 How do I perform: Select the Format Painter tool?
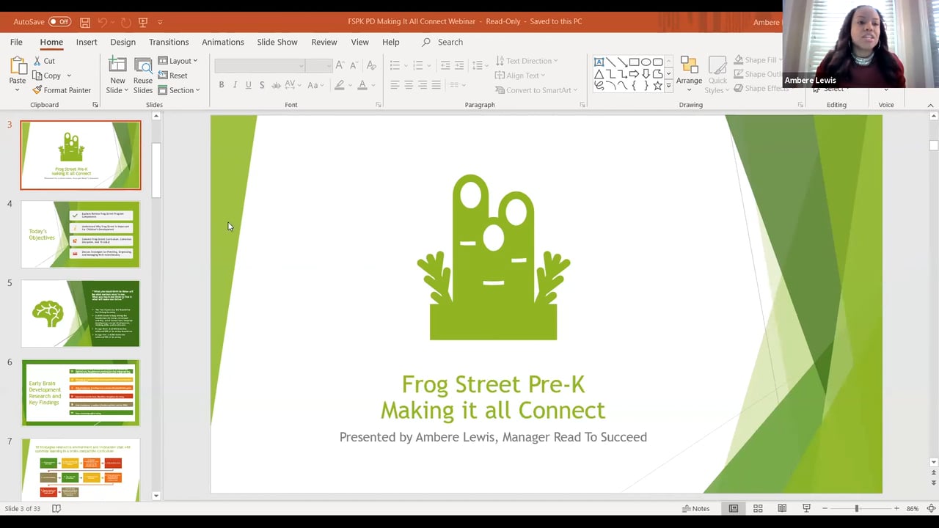click(x=62, y=90)
